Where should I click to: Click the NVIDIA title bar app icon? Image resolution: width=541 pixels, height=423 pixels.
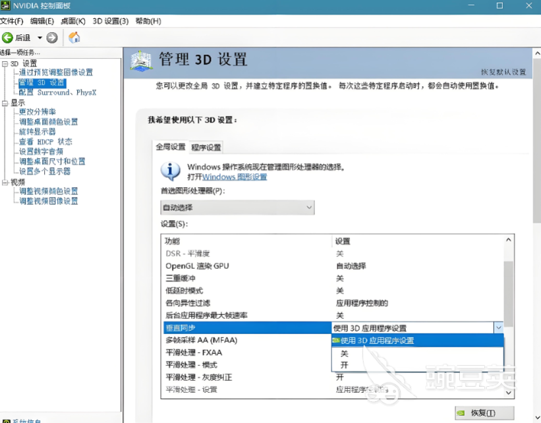click(5, 5)
